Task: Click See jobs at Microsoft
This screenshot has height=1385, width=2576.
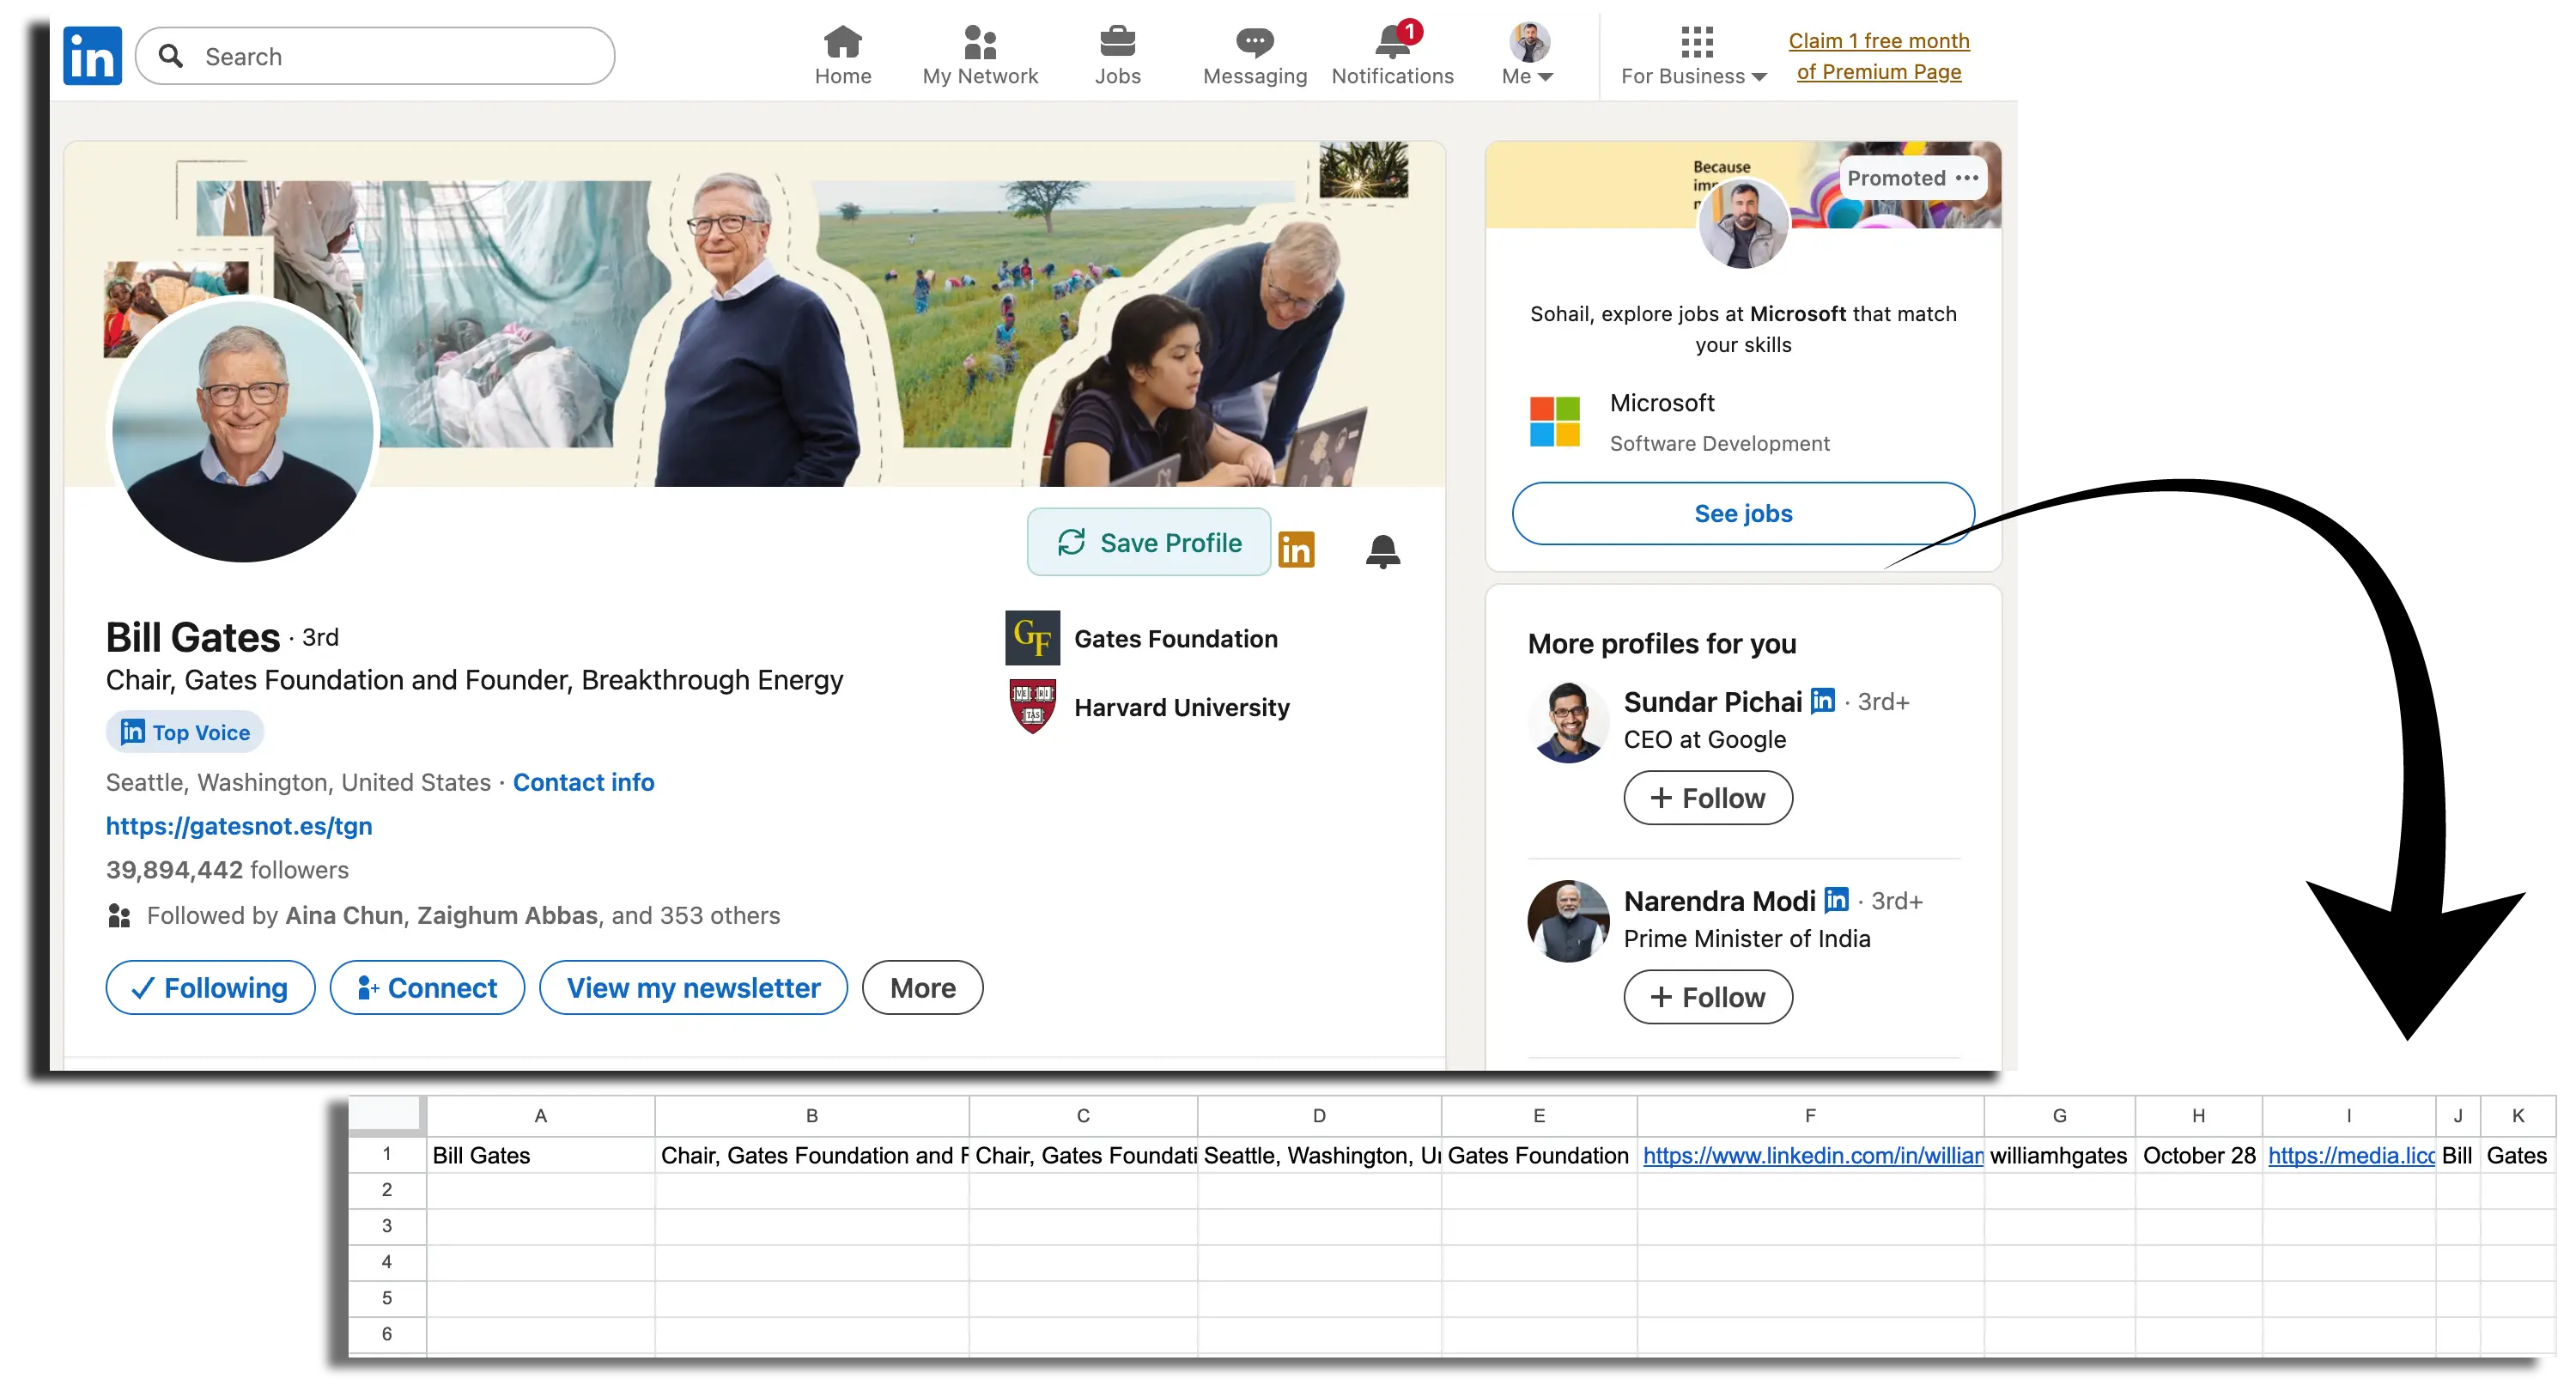Action: pos(1742,513)
